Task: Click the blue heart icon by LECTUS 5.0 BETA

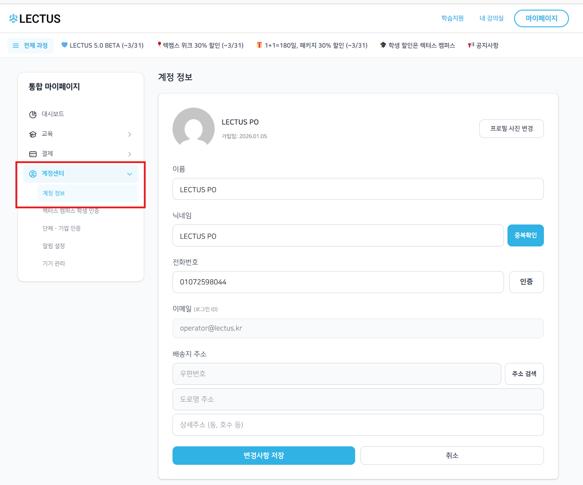Action: 65,45
